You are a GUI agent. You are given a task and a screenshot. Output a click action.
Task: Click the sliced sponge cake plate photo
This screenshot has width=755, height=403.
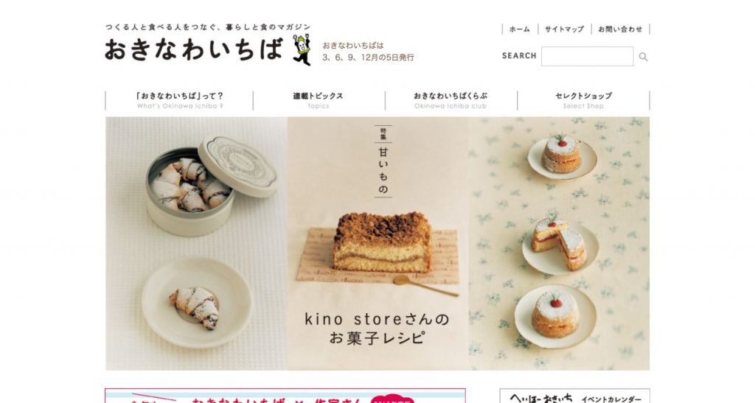560,245
